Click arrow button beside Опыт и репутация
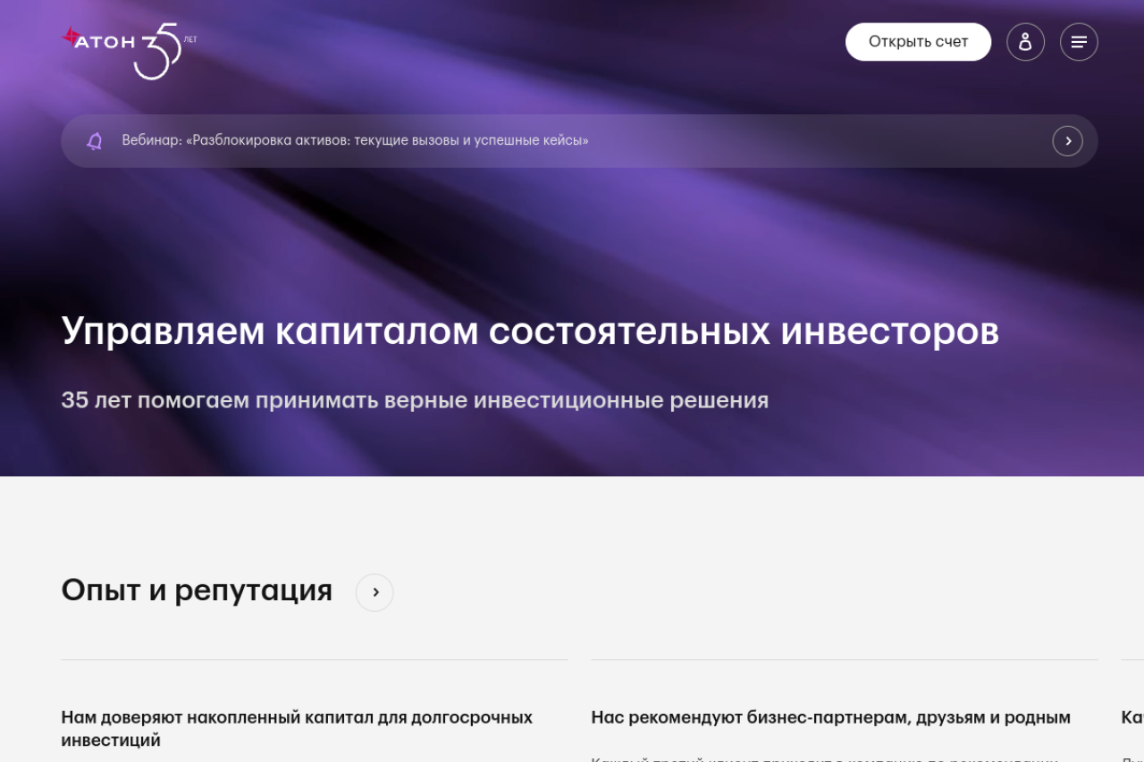1144x762 pixels. coord(374,592)
